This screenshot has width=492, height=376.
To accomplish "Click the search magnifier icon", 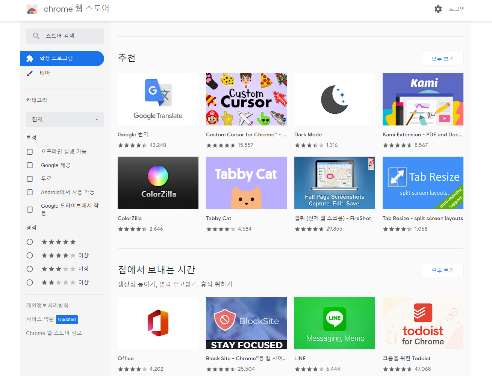I will [x=36, y=36].
